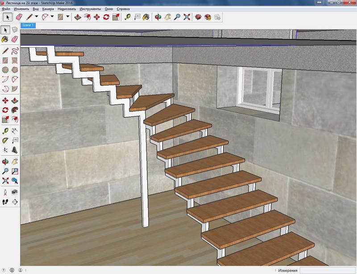Screen dimensions: 357x274
Task: Select the Freehand drawing tool
Action: [x=14, y=50]
